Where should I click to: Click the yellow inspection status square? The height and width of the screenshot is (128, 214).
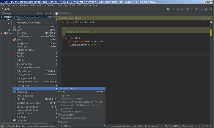click(x=211, y=22)
